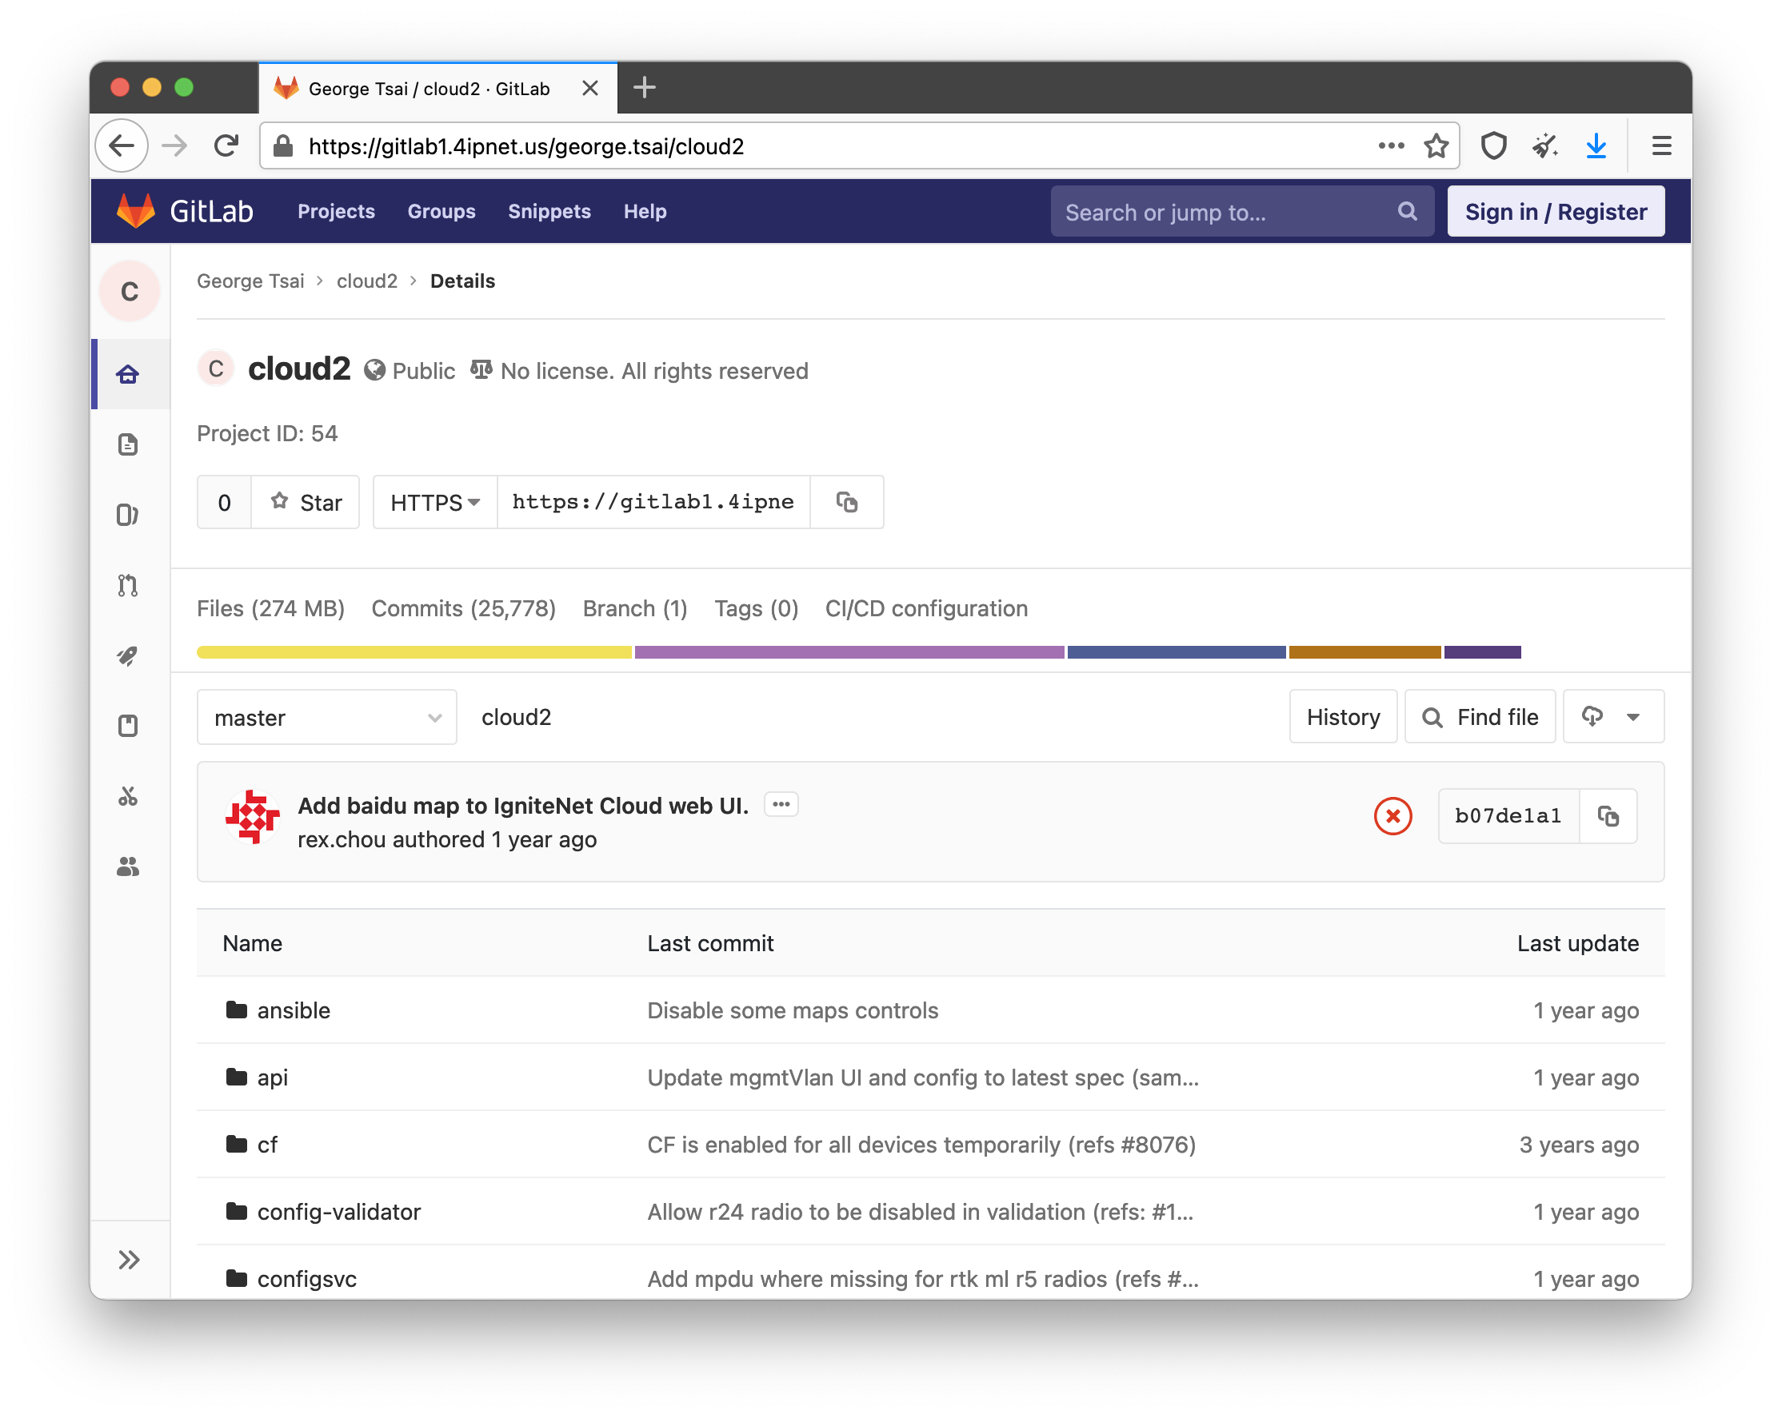Image resolution: width=1782 pixels, height=1418 pixels.
Task: Open the browser extension sparkle icon
Action: [x=1544, y=146]
